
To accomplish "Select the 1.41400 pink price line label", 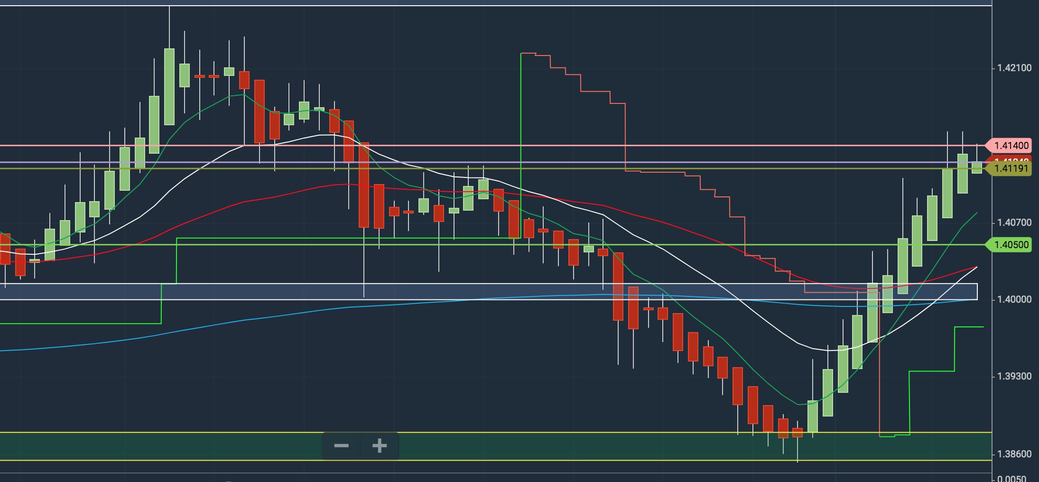I will (1008, 146).
